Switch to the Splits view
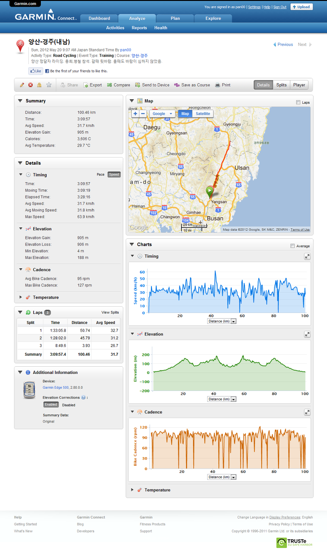This screenshot has width=327, height=559. [x=281, y=85]
